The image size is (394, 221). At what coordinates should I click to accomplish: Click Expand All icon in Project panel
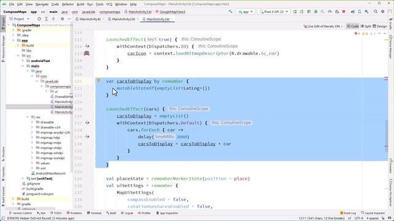click(46, 19)
